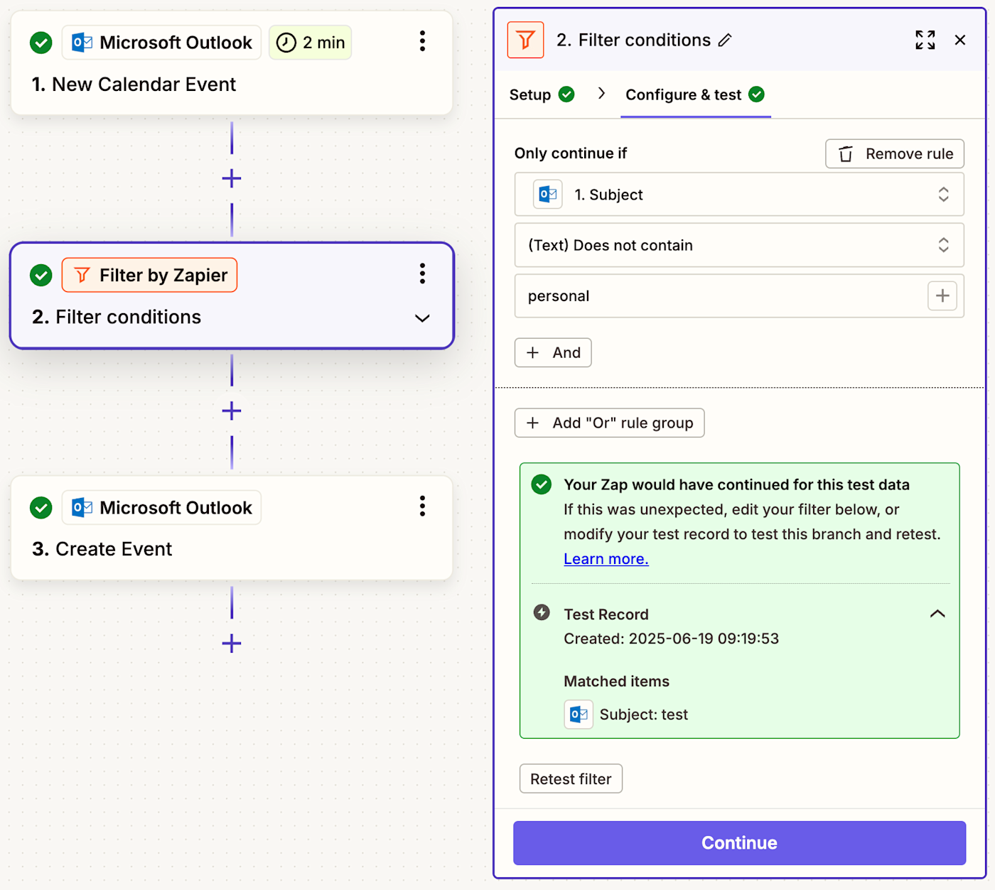Click the green check in the test result box
The width and height of the screenshot is (995, 890).
542,484
